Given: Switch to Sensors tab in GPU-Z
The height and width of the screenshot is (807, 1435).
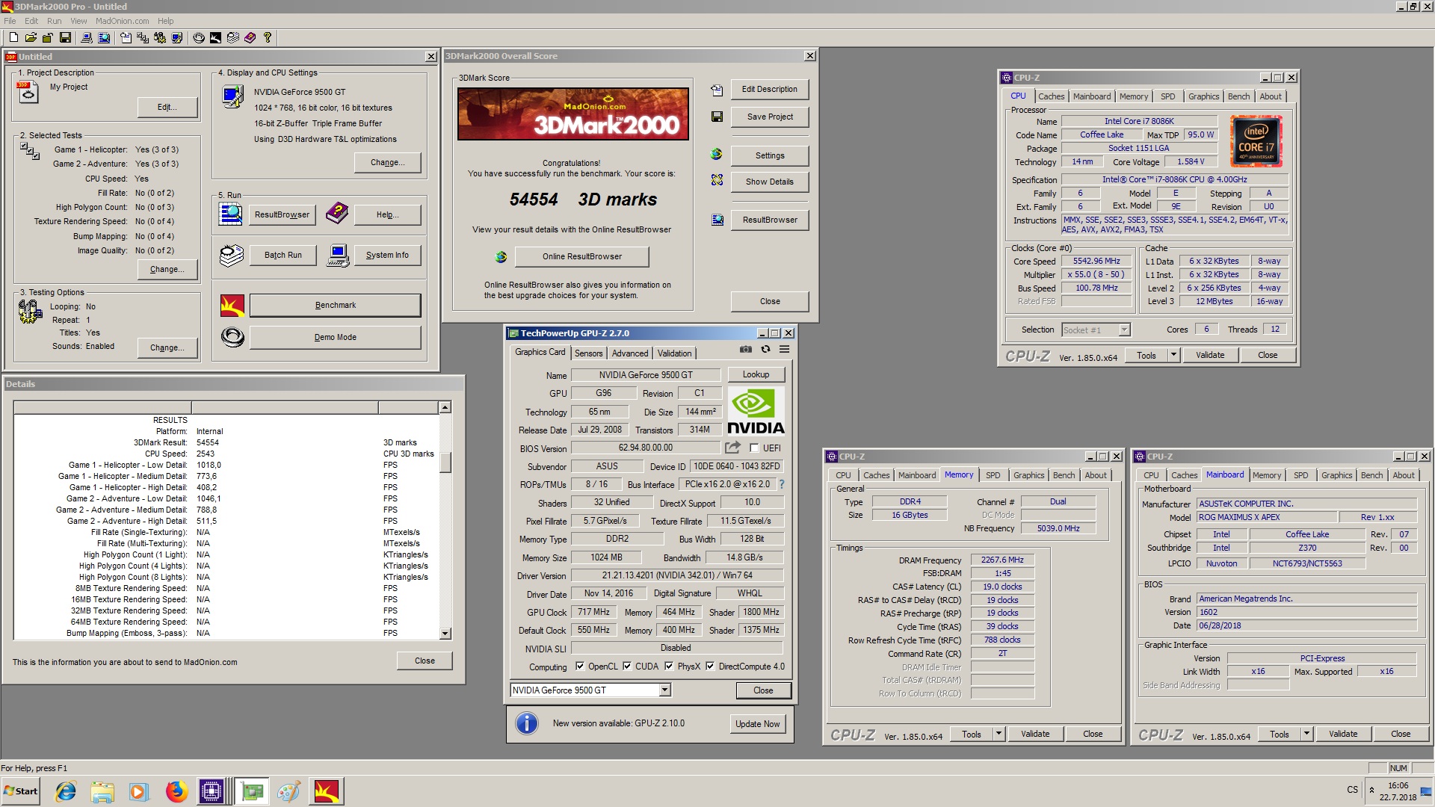Looking at the screenshot, I should coord(588,353).
